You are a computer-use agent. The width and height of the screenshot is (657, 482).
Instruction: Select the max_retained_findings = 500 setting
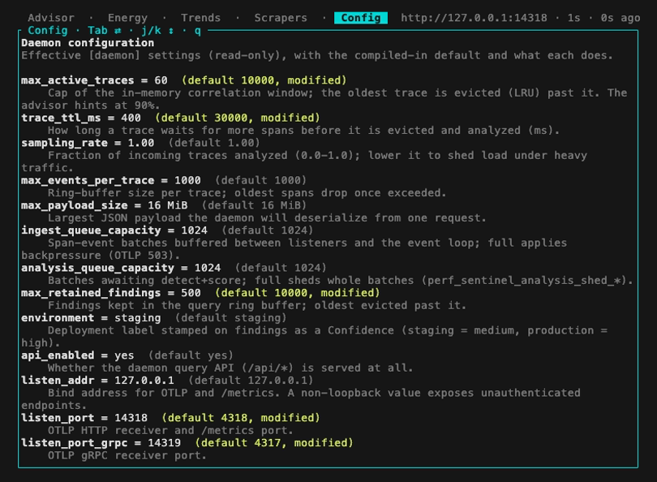click(x=111, y=293)
